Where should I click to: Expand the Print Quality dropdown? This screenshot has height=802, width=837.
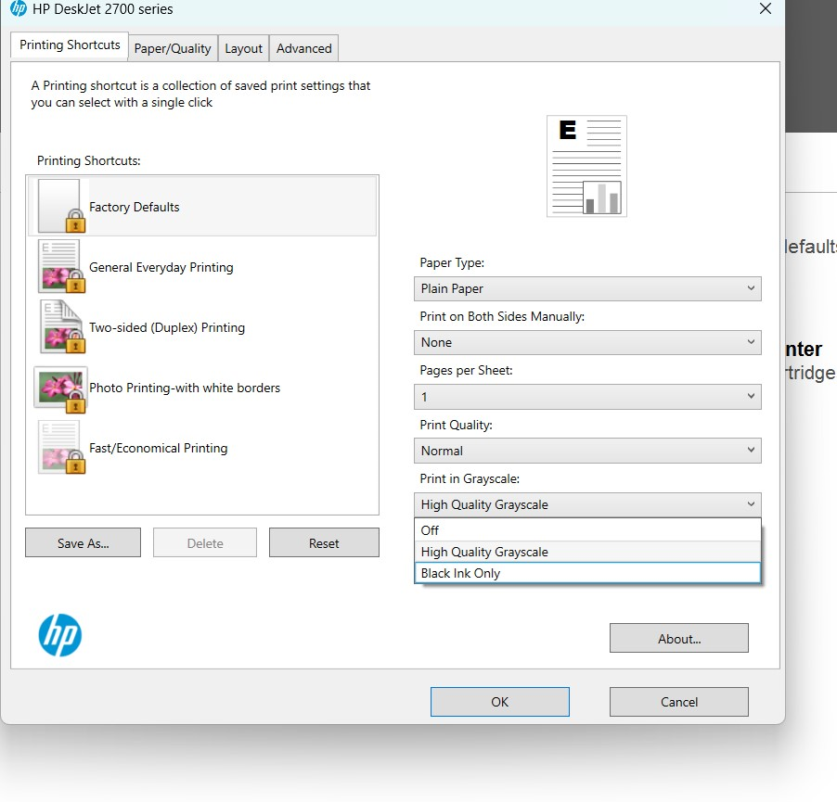[x=586, y=451]
